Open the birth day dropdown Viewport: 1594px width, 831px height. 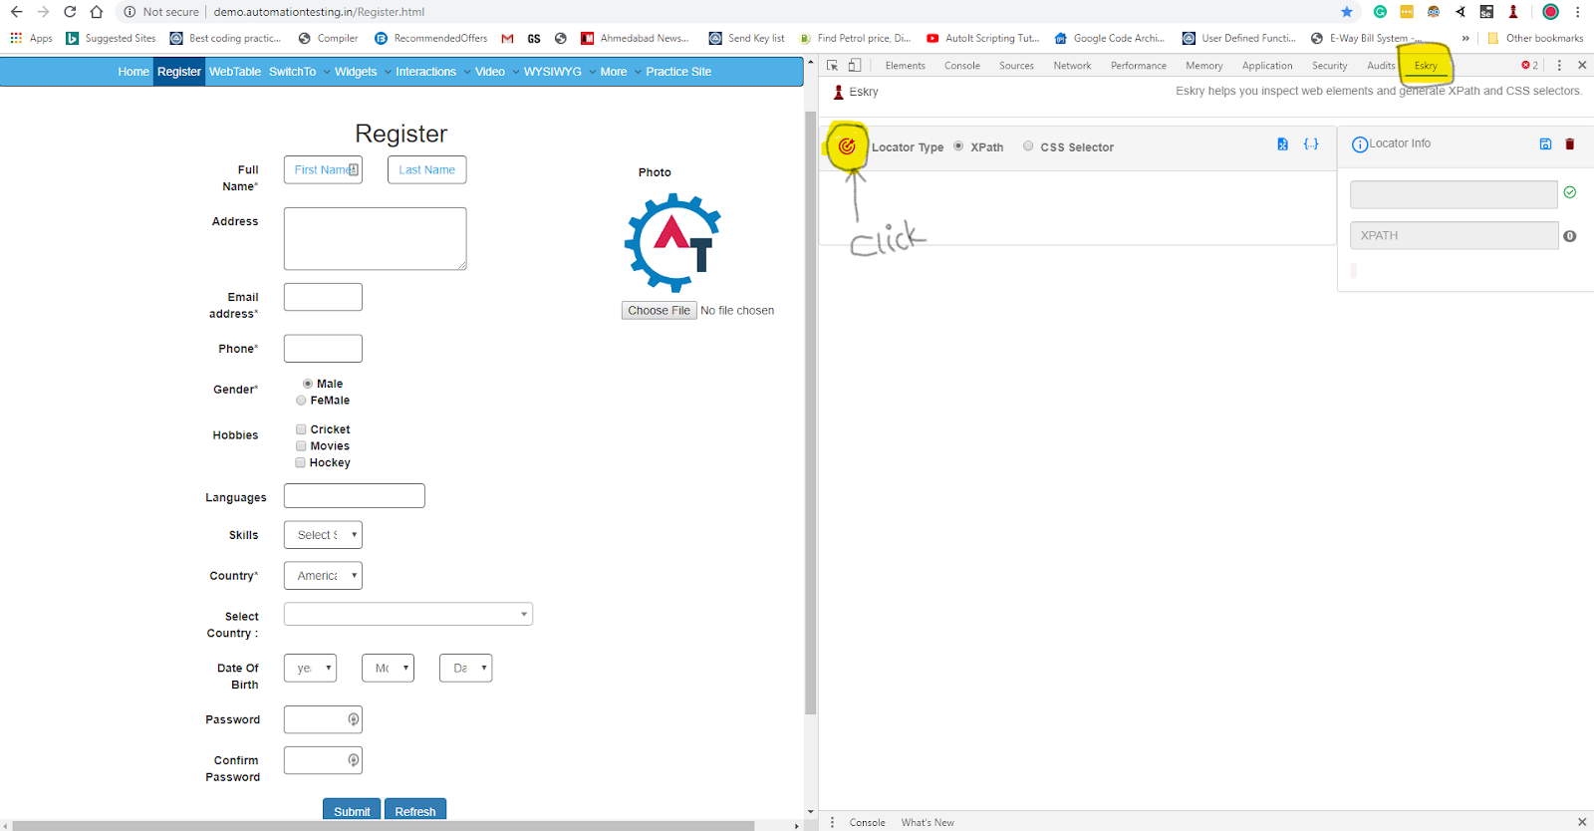[465, 669]
